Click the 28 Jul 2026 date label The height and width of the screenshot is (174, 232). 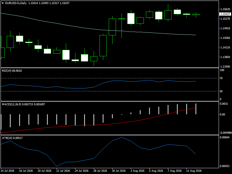(100, 171)
